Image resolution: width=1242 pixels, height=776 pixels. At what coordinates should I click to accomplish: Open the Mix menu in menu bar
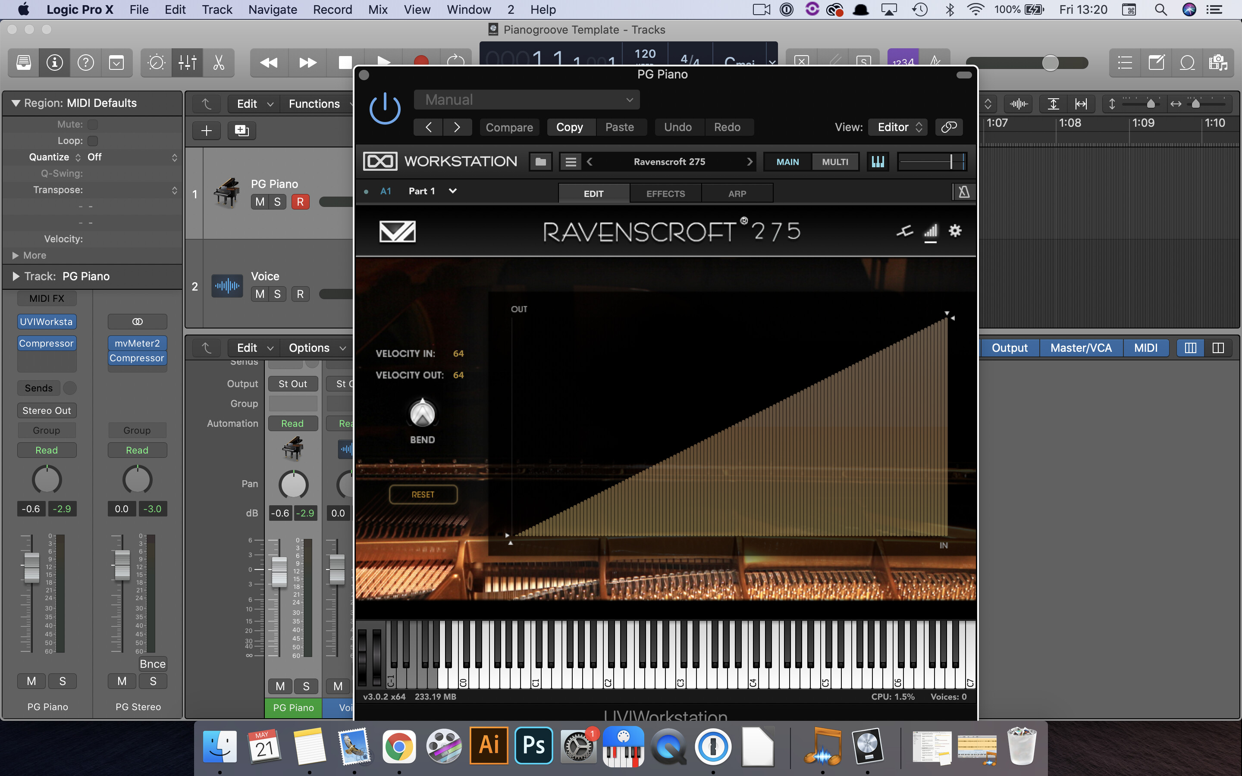click(378, 9)
